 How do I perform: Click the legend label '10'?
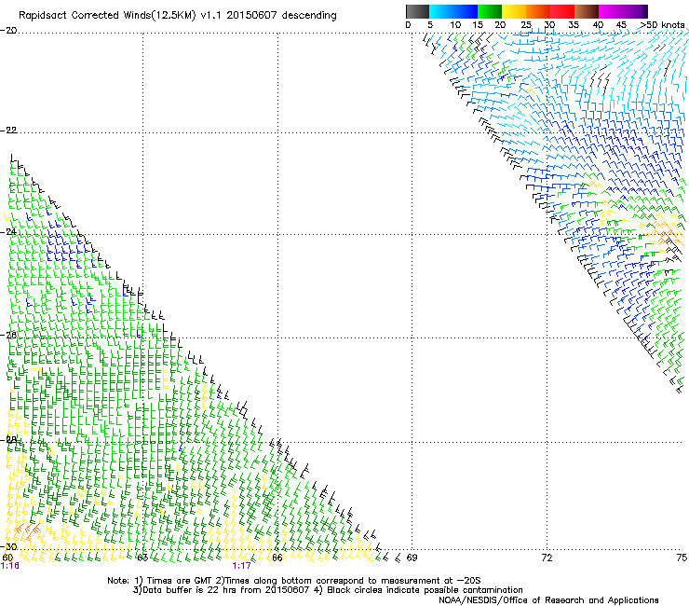pyautogui.click(x=455, y=25)
